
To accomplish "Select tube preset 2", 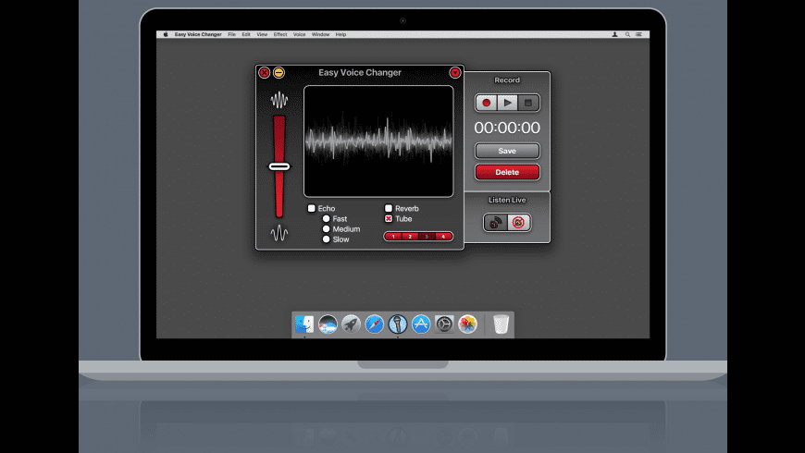I will click(x=410, y=237).
